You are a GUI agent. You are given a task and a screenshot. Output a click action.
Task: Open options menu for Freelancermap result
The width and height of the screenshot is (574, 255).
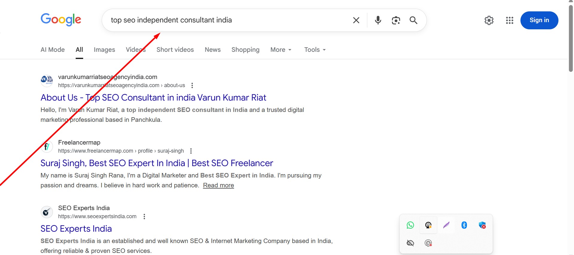(191, 151)
